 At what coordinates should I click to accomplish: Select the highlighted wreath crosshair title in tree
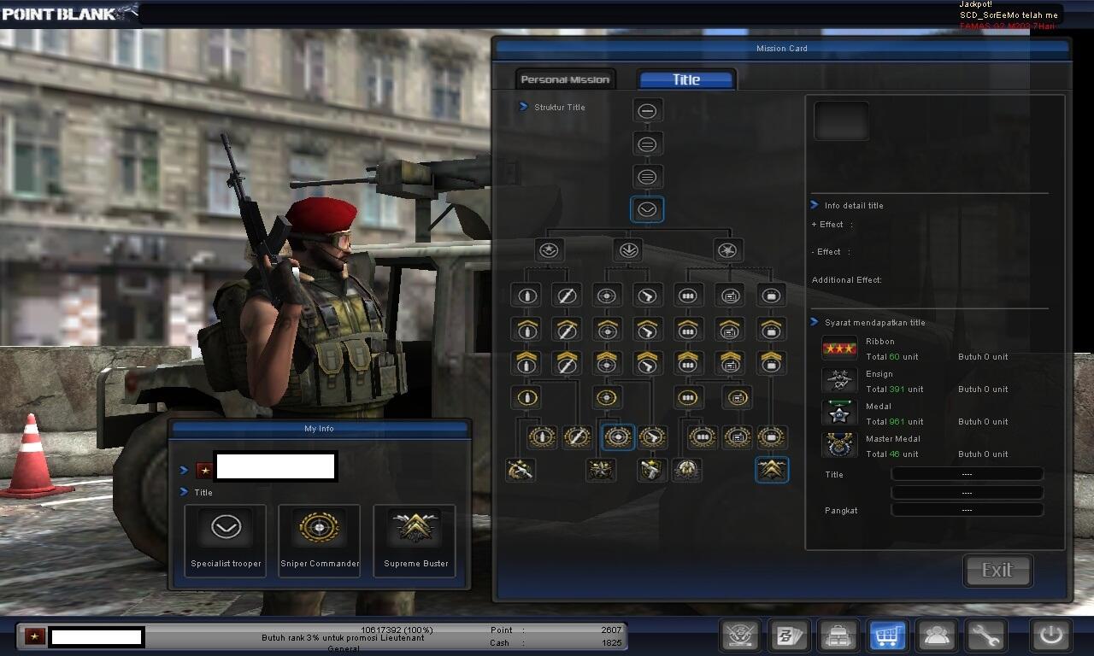[x=617, y=436]
